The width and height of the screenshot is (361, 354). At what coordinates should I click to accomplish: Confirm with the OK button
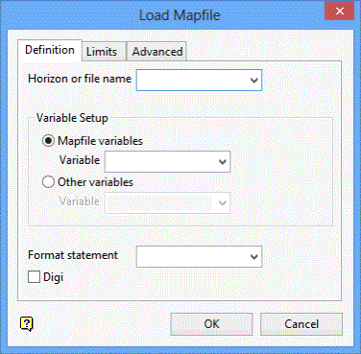pos(211,324)
